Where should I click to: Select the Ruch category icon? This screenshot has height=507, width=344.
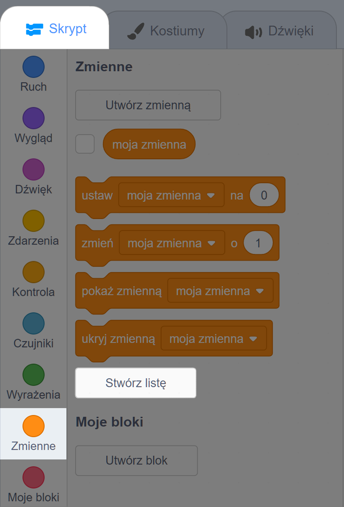(x=33, y=67)
